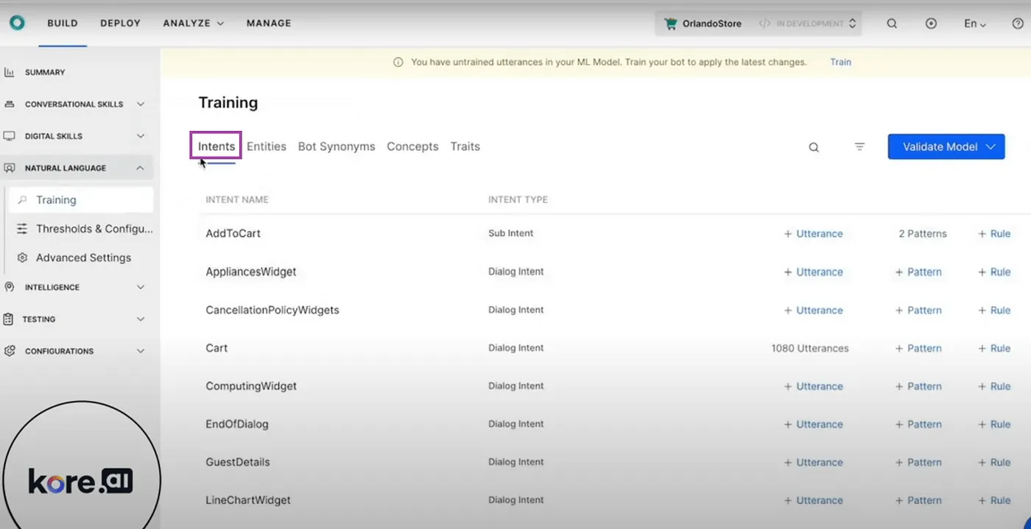1031x529 pixels.
Task: Click the Sub Intent type of AddToCart
Action: (510, 233)
